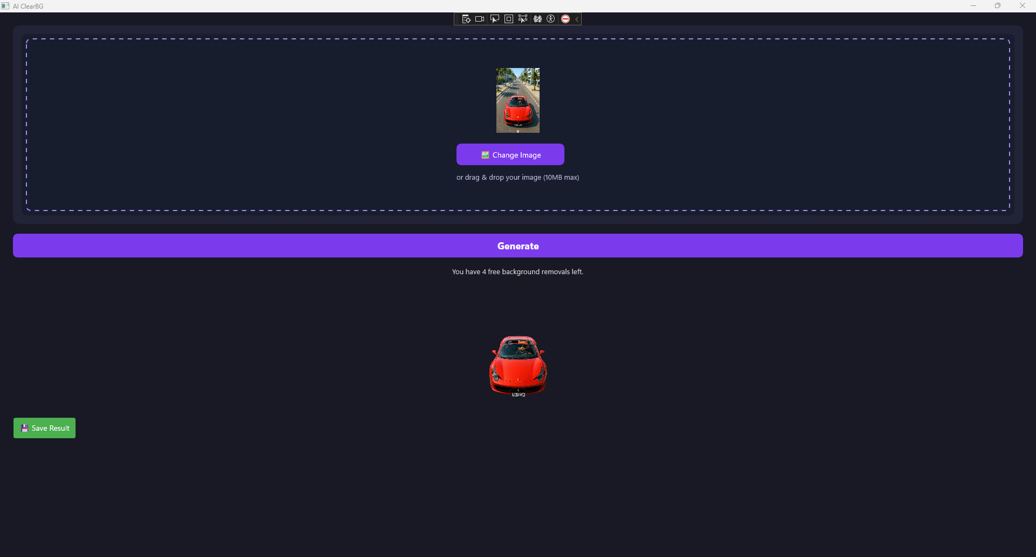Toggle the Display Layout Adorners square icon
The image size is (1036, 557).
point(508,19)
